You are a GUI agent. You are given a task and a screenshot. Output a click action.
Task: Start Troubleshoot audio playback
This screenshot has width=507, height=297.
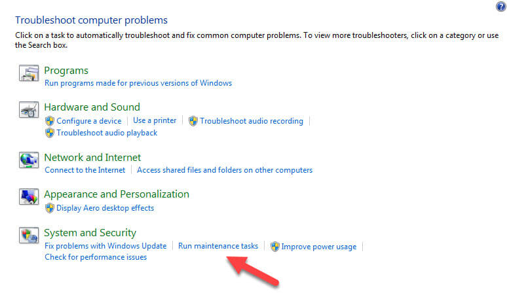tap(107, 133)
